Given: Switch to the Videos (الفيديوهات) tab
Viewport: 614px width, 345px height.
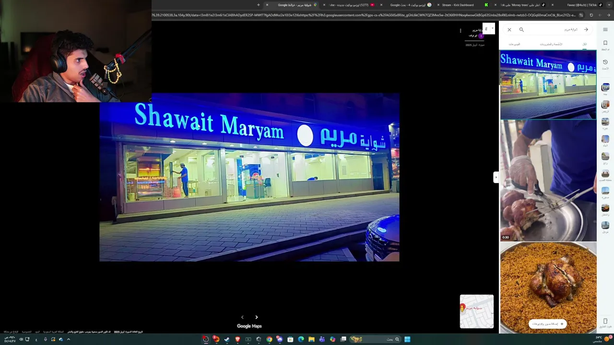Looking at the screenshot, I should (514, 44).
